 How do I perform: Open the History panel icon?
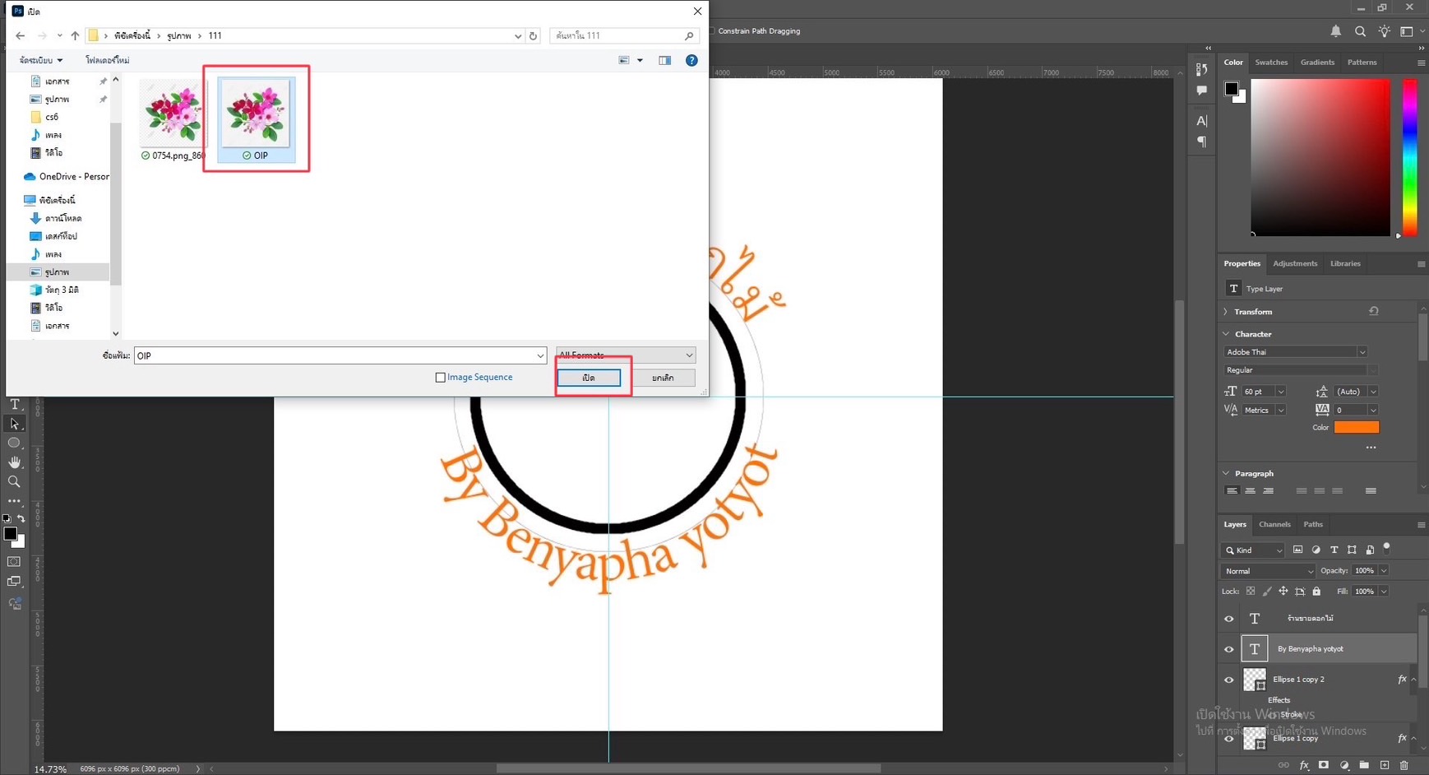click(1201, 70)
